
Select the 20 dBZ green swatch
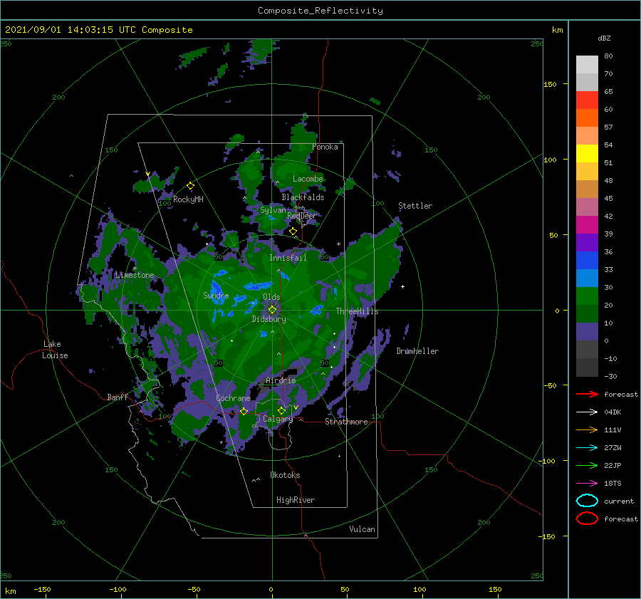click(587, 313)
